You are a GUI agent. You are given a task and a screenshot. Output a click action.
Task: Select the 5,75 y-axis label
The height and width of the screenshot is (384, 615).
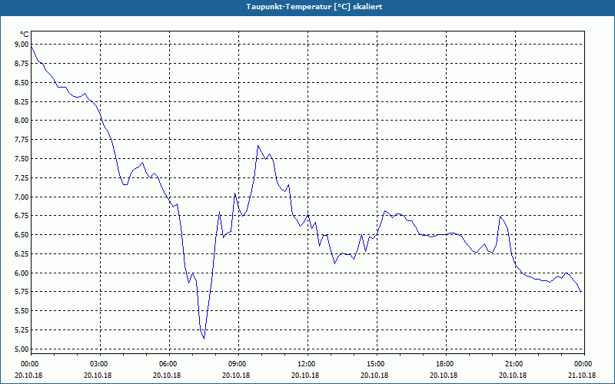[x=22, y=292]
